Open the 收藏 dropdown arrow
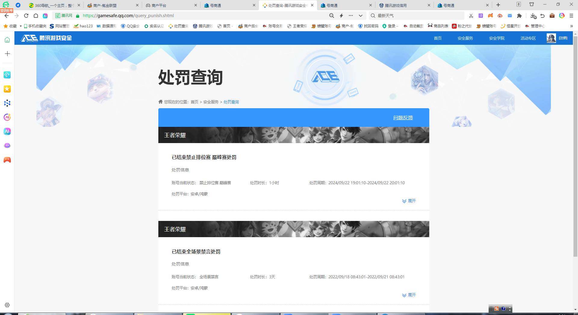Image resolution: width=578 pixels, height=315 pixels. tap(20, 26)
